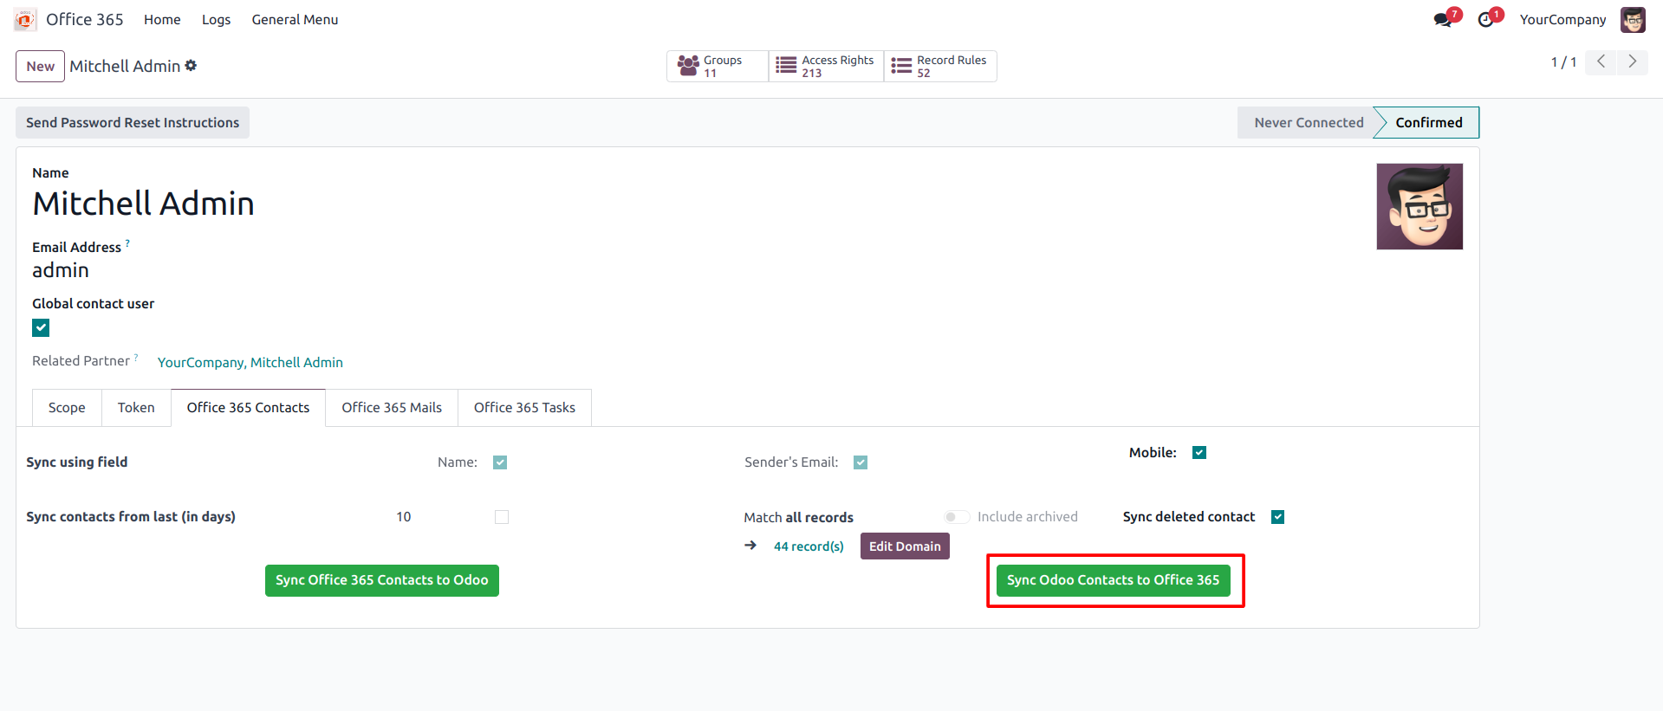View the Record Rules list

[940, 66]
